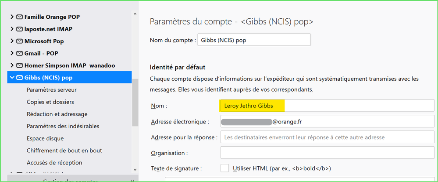Open Paramètres serveur settings
Image resolution: width=438 pixels, height=182 pixels.
coord(51,90)
